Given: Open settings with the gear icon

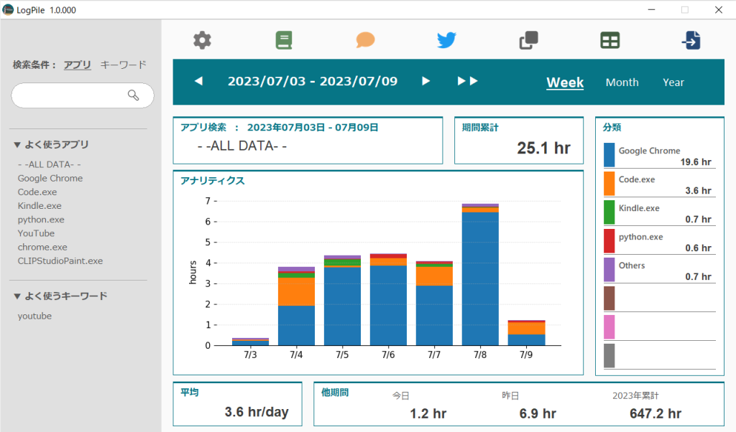Looking at the screenshot, I should 203,40.
